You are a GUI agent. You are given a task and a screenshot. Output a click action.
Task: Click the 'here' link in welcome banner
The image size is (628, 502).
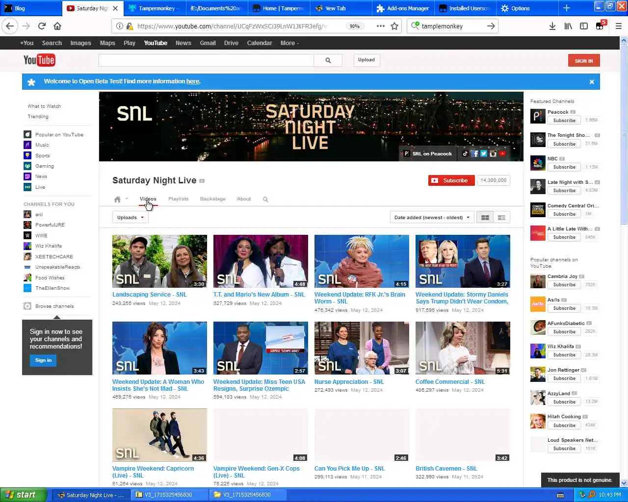coord(193,81)
